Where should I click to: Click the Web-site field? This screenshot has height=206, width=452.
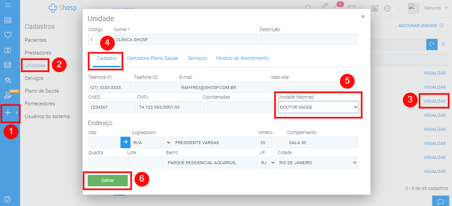(314, 87)
